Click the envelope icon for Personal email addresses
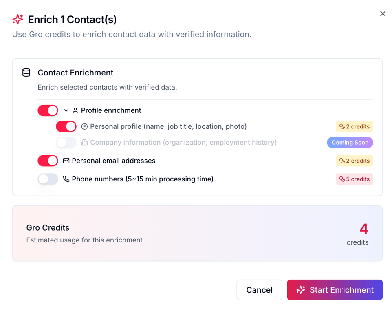Screen dimensions: 392x313 point(66,161)
